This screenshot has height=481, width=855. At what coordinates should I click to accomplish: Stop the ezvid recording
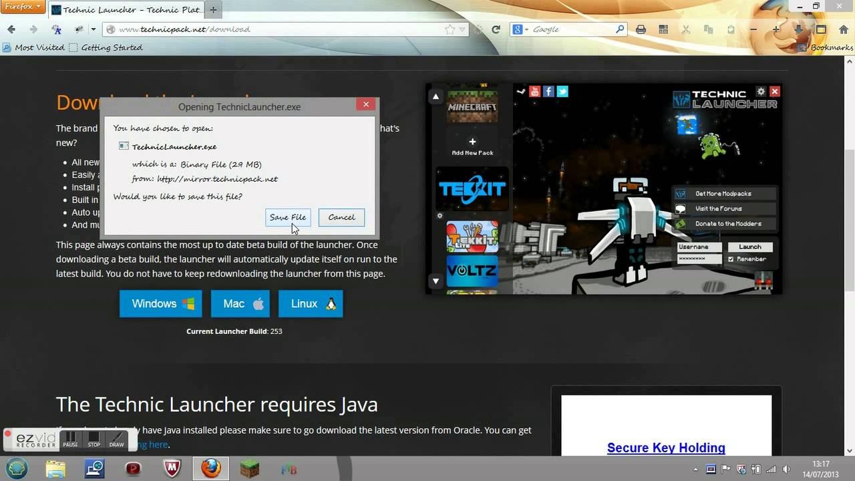point(94,440)
